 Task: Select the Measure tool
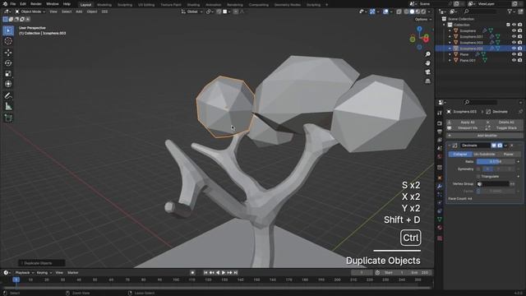pyautogui.click(x=8, y=106)
